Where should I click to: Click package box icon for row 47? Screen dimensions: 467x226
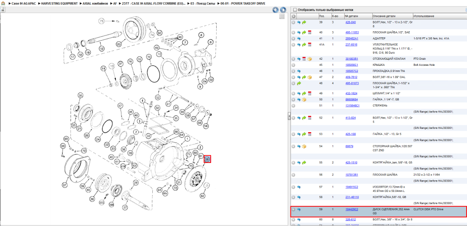[310, 77]
